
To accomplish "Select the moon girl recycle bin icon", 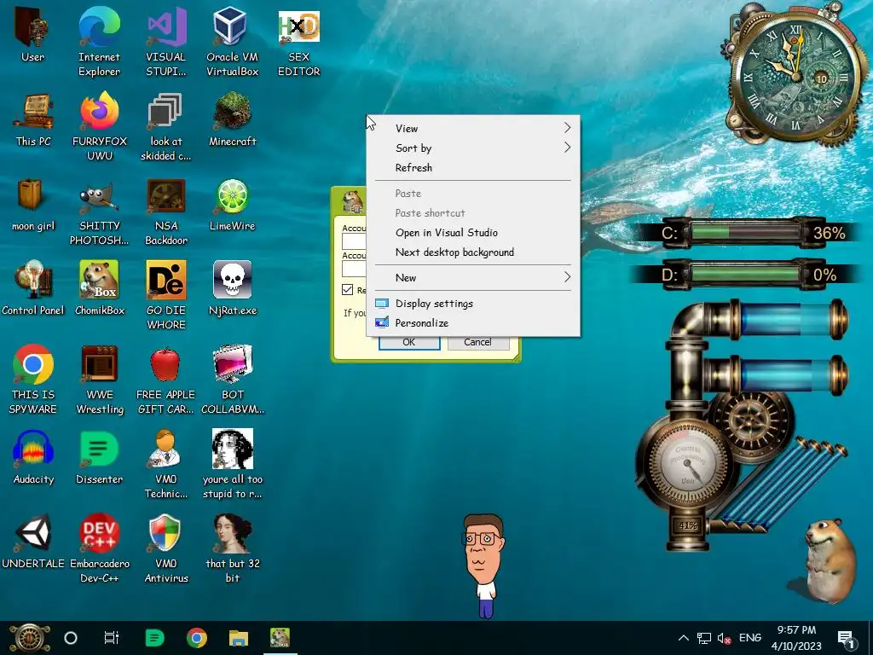I will [x=33, y=203].
